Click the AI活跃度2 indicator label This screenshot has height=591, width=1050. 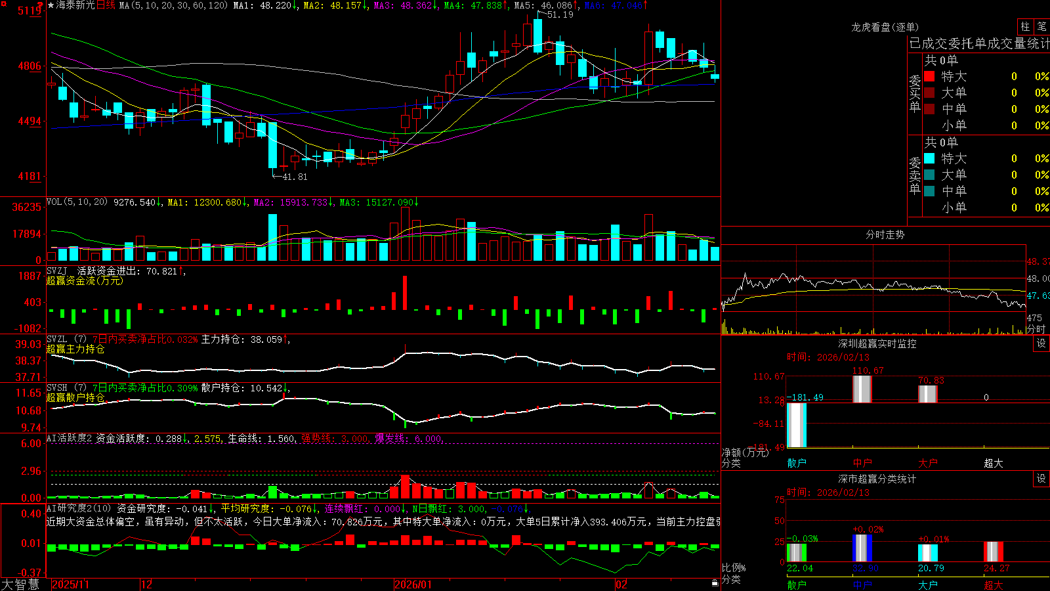[x=70, y=439]
